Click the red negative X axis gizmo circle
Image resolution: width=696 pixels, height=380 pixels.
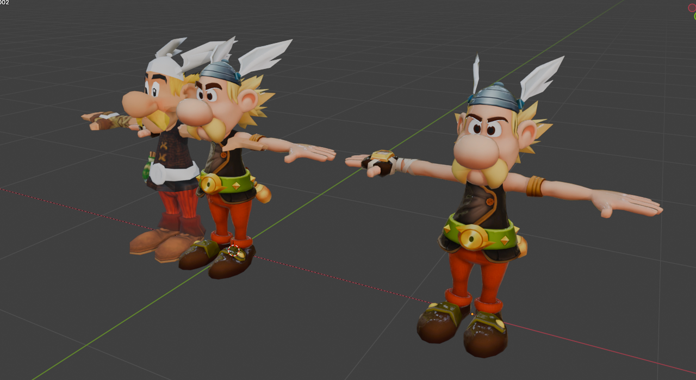692,8
